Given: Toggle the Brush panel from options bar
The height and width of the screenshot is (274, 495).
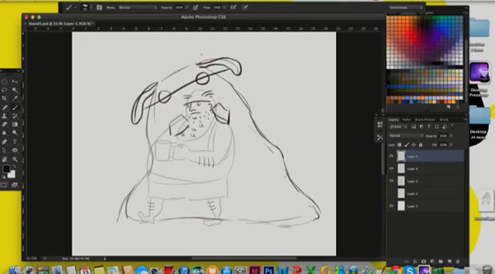Looking at the screenshot, I should pyautogui.click(x=99, y=8).
